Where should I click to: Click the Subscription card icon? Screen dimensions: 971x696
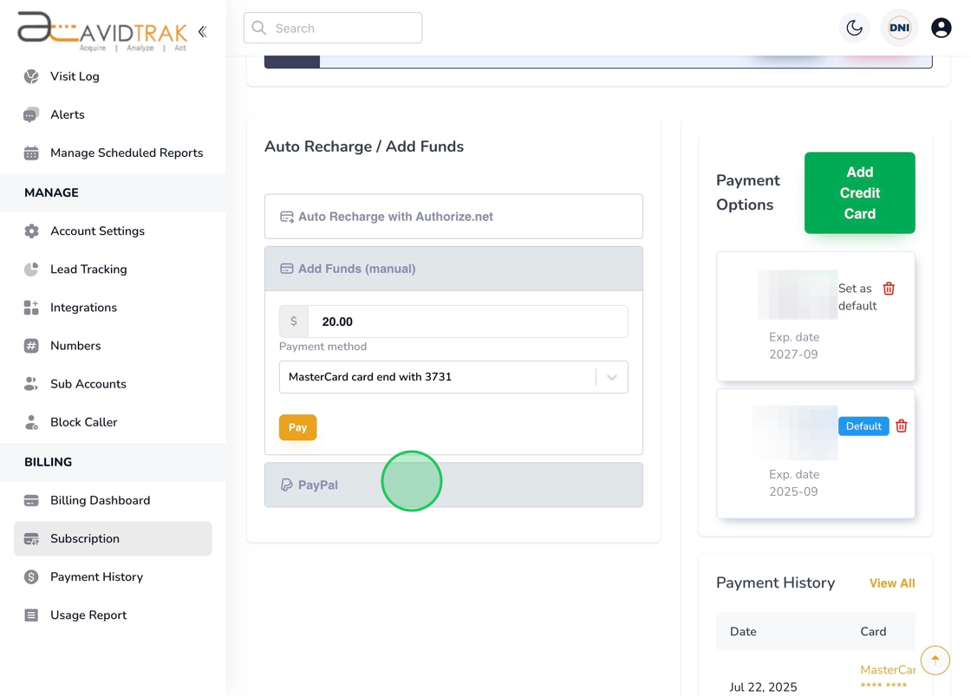coord(31,539)
